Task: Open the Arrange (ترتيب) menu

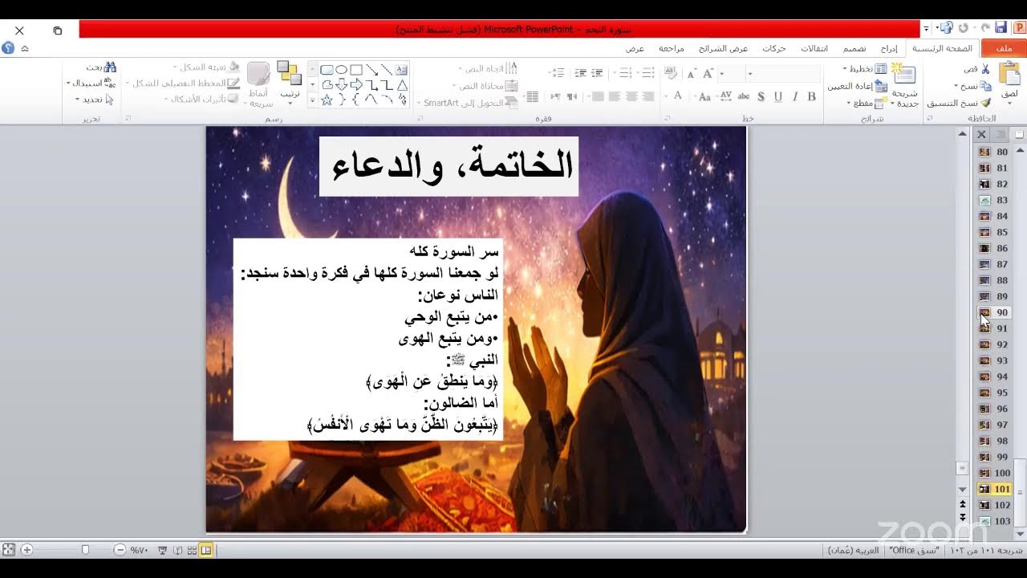Action: pyautogui.click(x=290, y=83)
